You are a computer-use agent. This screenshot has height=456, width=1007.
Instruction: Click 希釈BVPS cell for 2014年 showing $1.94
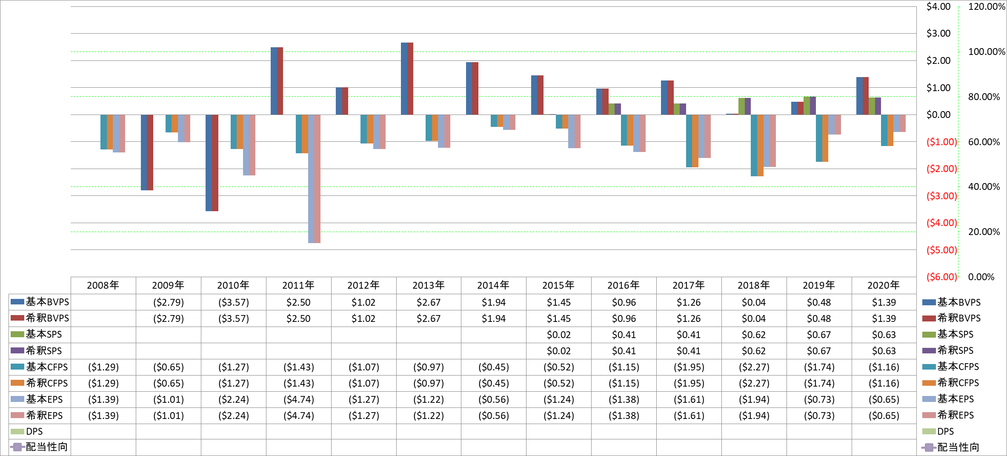[x=494, y=318]
